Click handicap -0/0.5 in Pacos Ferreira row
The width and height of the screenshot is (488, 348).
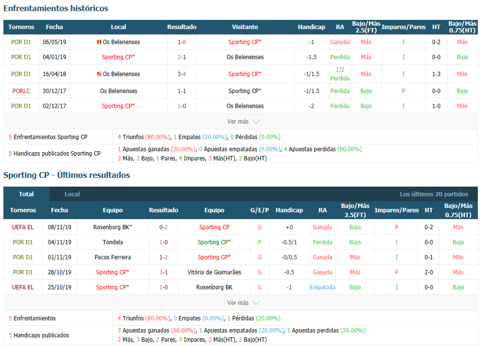point(289,257)
